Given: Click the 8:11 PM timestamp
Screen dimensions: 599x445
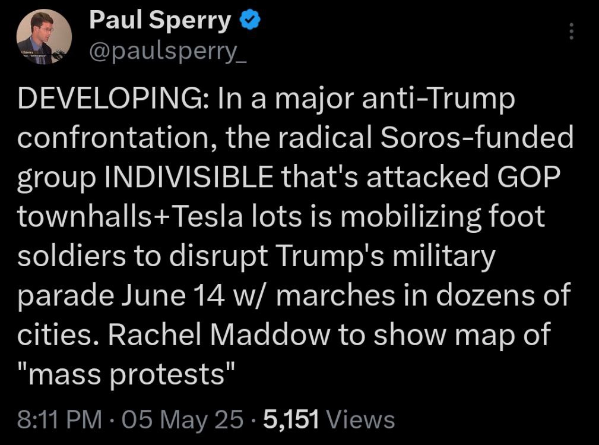Looking at the screenshot, I should pos(59,419).
